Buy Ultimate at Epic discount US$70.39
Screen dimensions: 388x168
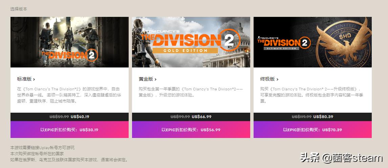tap(312, 130)
